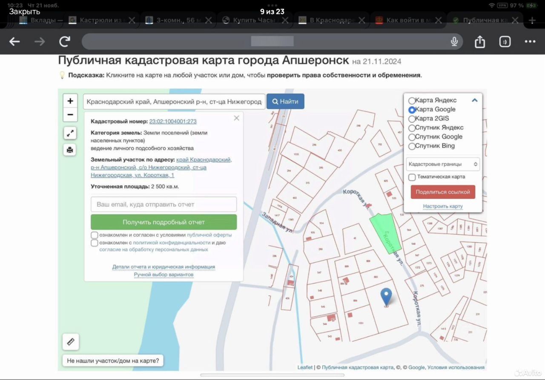
Task: Zoom in on the cadastral map
Action: pos(70,101)
